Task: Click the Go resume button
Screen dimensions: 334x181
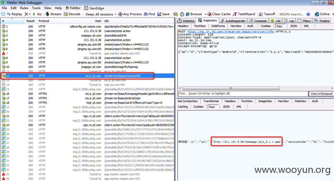Action: coord(37,14)
